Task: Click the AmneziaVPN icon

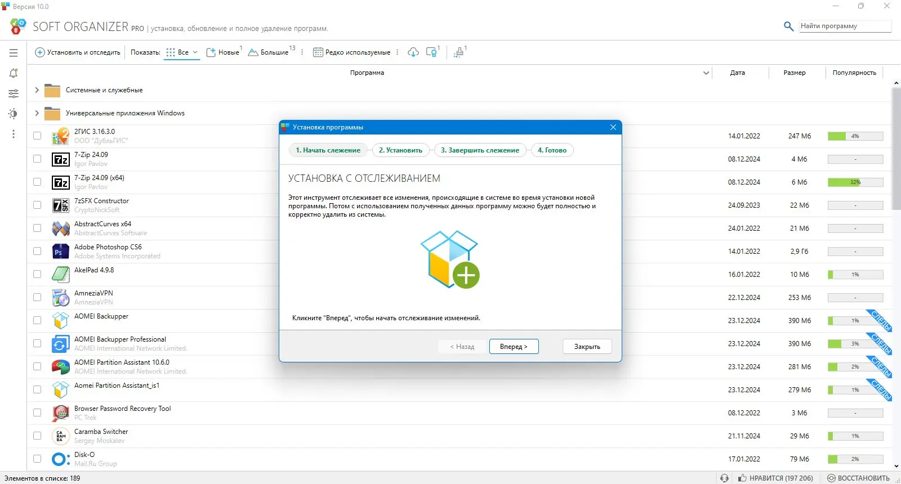Action: point(60,298)
